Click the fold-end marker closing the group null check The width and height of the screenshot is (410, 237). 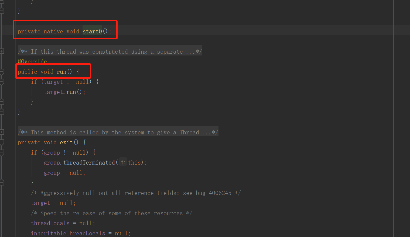pyautogui.click(x=2, y=183)
